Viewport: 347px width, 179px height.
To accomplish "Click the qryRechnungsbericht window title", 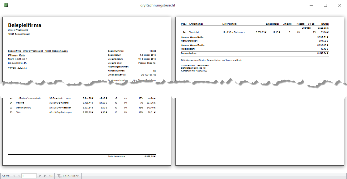I will [158, 5].
